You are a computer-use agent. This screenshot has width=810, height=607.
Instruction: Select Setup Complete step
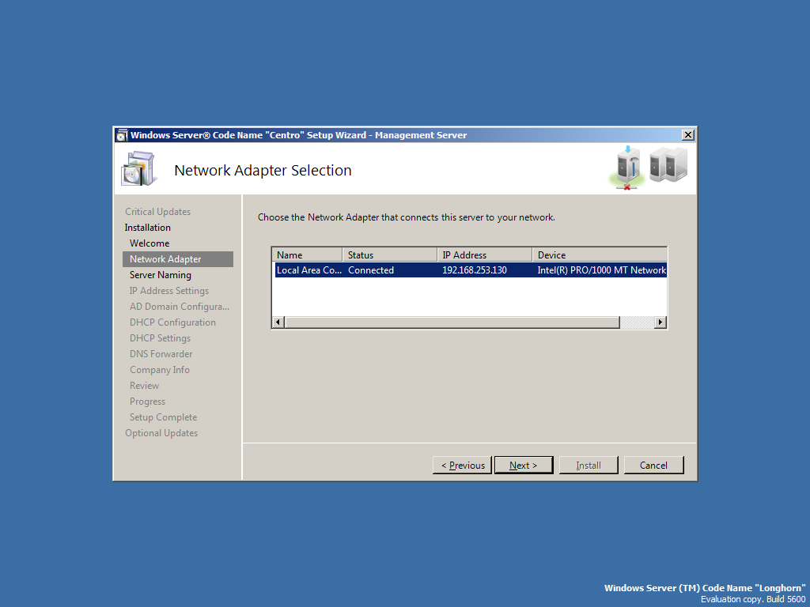click(x=163, y=417)
